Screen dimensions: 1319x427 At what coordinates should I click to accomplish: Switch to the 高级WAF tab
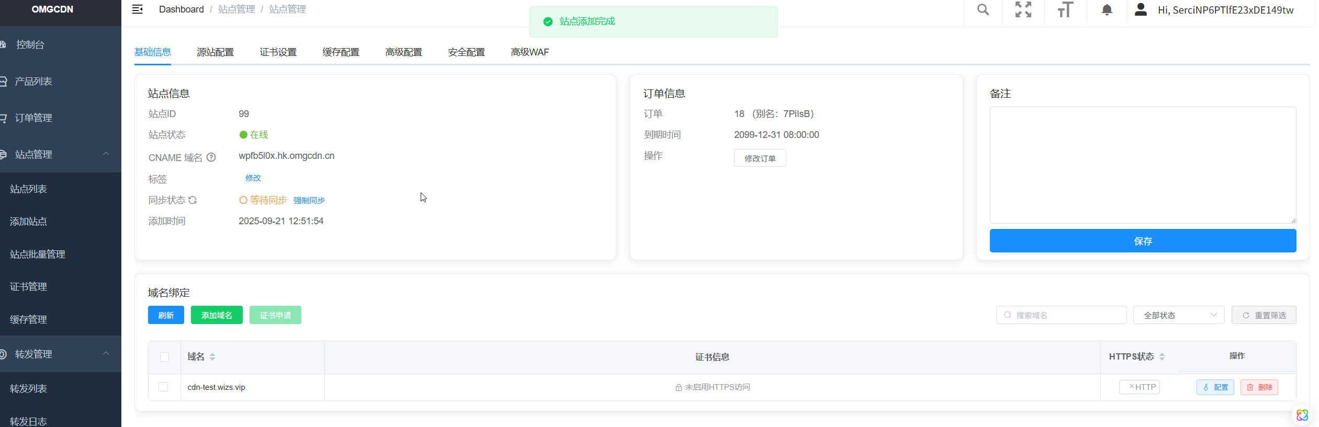tap(529, 52)
